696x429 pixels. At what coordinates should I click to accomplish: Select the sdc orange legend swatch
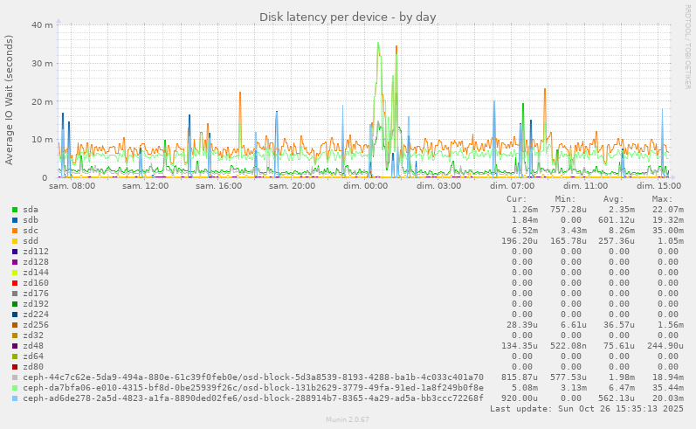15,231
